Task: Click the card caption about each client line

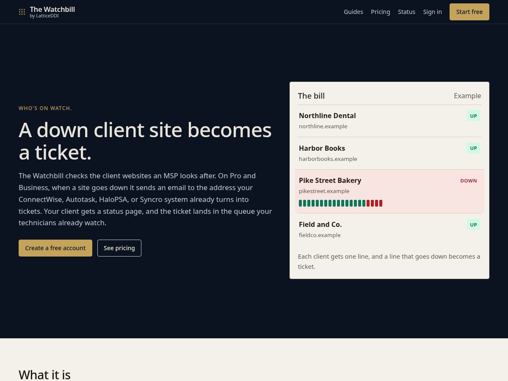Action: (389, 261)
